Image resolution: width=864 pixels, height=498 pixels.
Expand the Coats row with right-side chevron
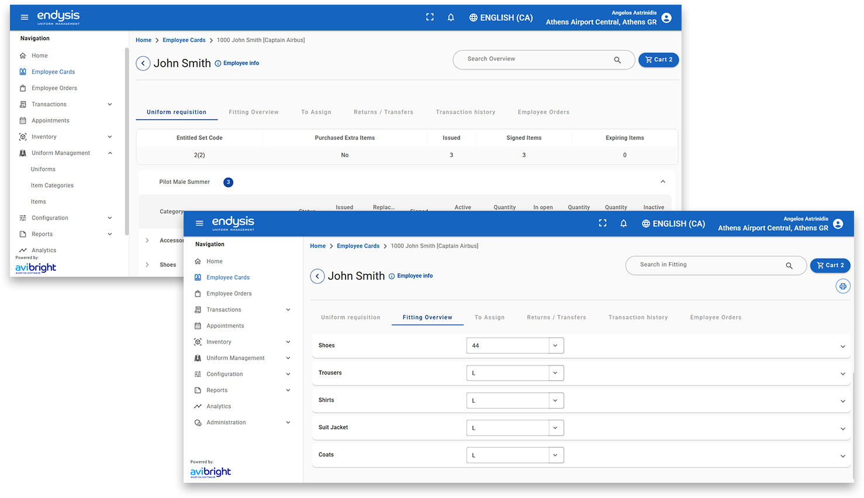pos(842,456)
